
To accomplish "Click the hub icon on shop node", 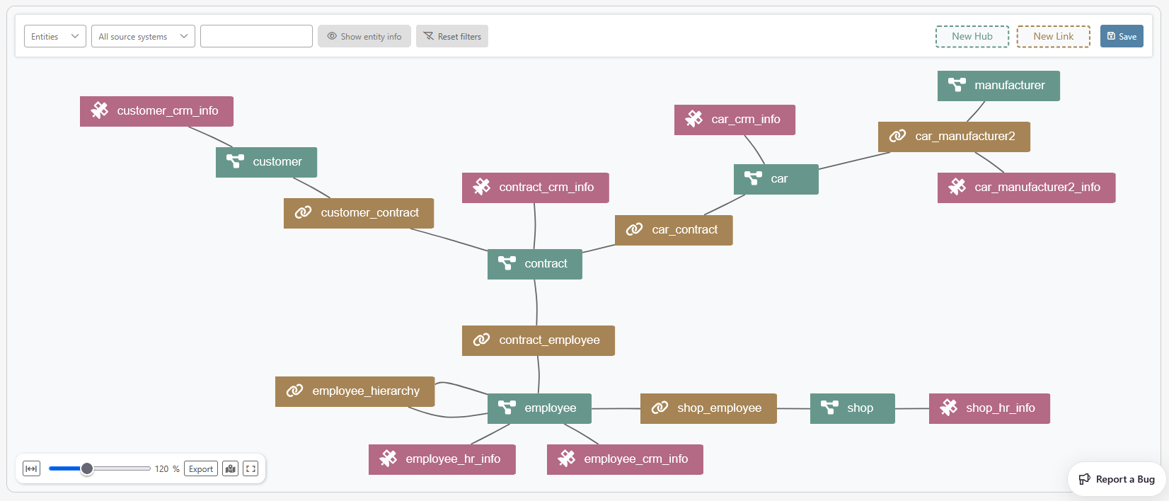I will [x=829, y=408].
